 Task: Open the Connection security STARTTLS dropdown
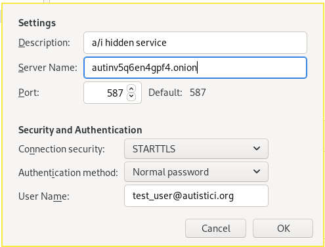pos(196,149)
